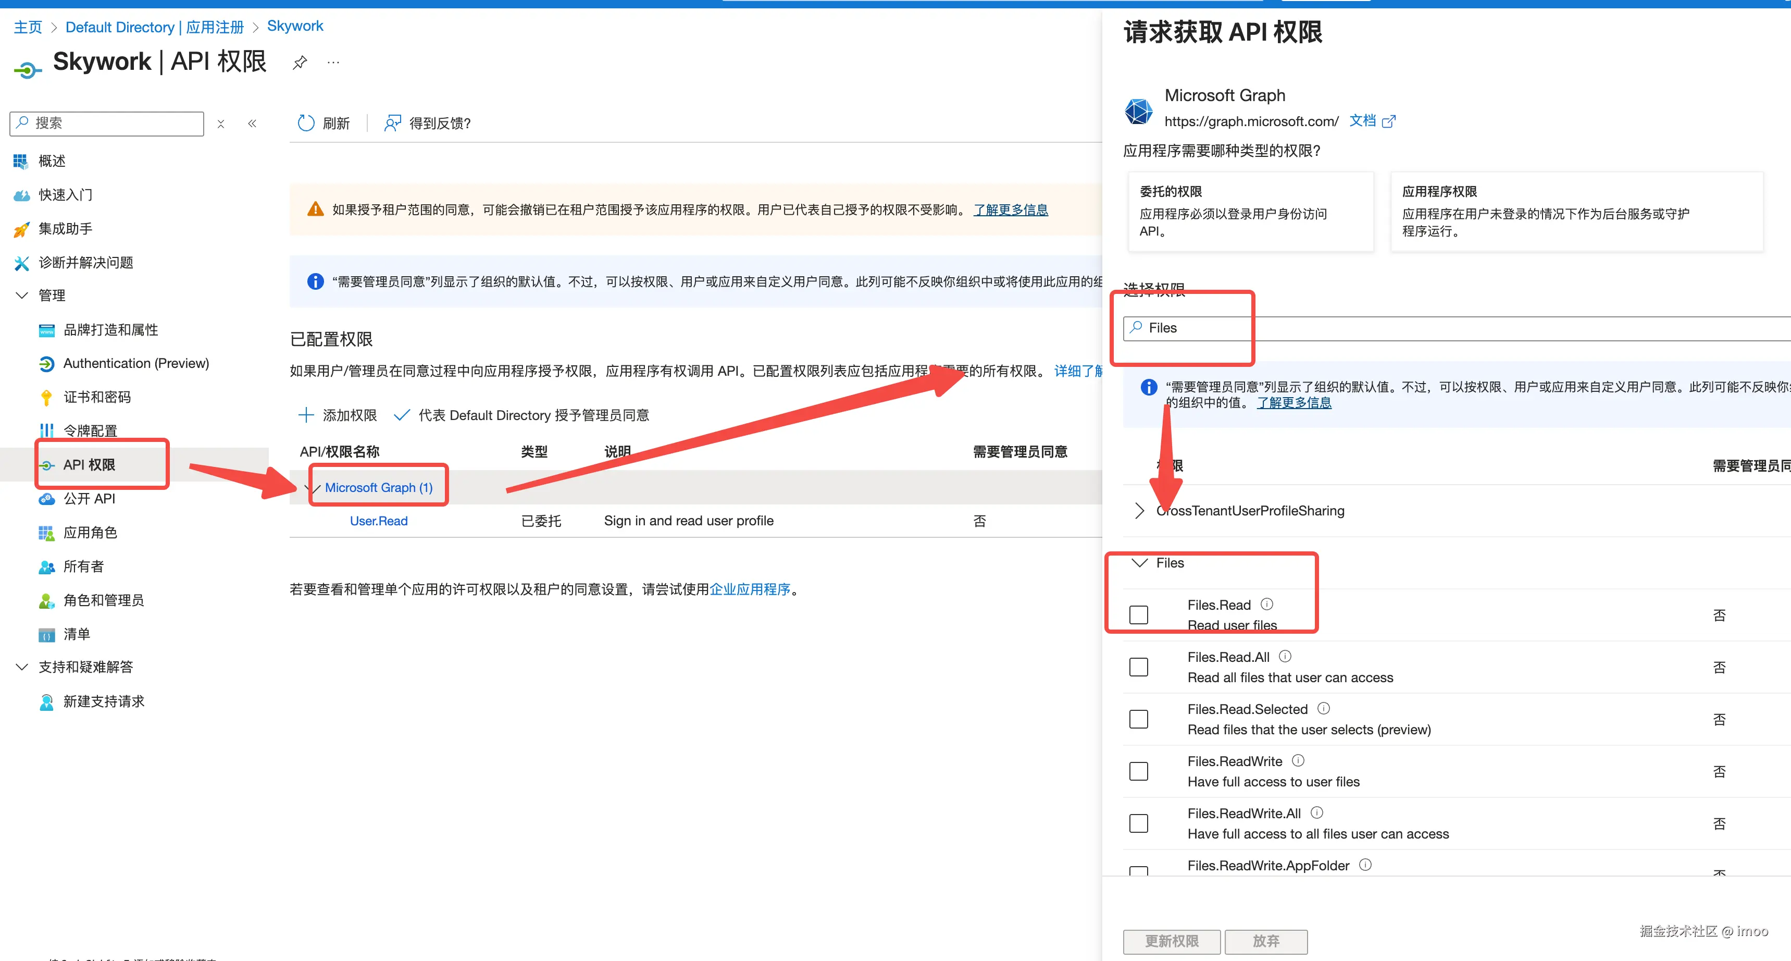Image resolution: width=1791 pixels, height=961 pixels.
Task: Click 代表 Default Directory 授予管理员同意
Action: point(521,415)
